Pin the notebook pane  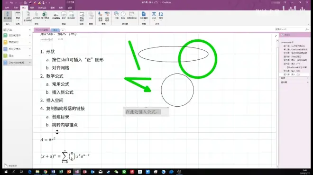tap(30, 30)
